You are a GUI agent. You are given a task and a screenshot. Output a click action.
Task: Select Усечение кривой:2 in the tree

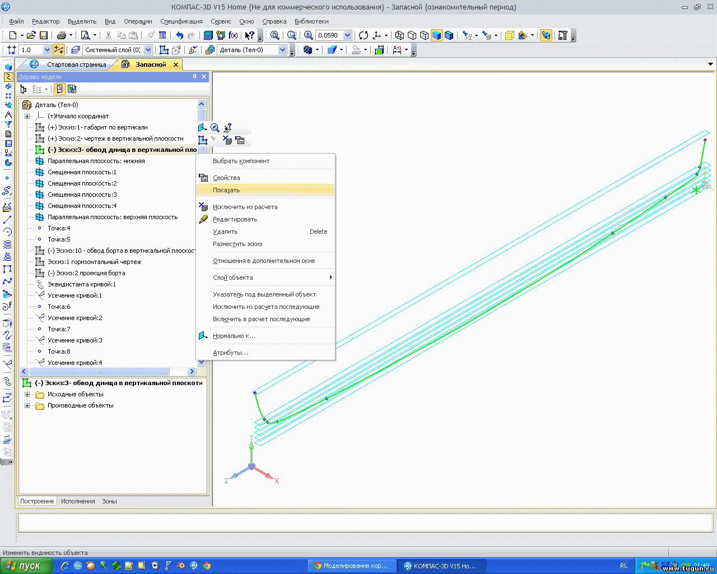[x=75, y=318]
